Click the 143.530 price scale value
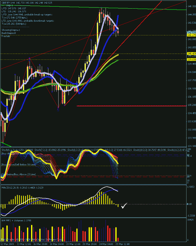Image resolution: width=196 pixels, height=246 pixels. pyautogui.click(x=192, y=23)
